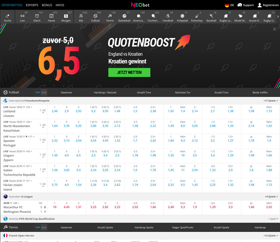280x242 pixels.
Task: Open ESPORTS menu
Action: [x=32, y=5]
